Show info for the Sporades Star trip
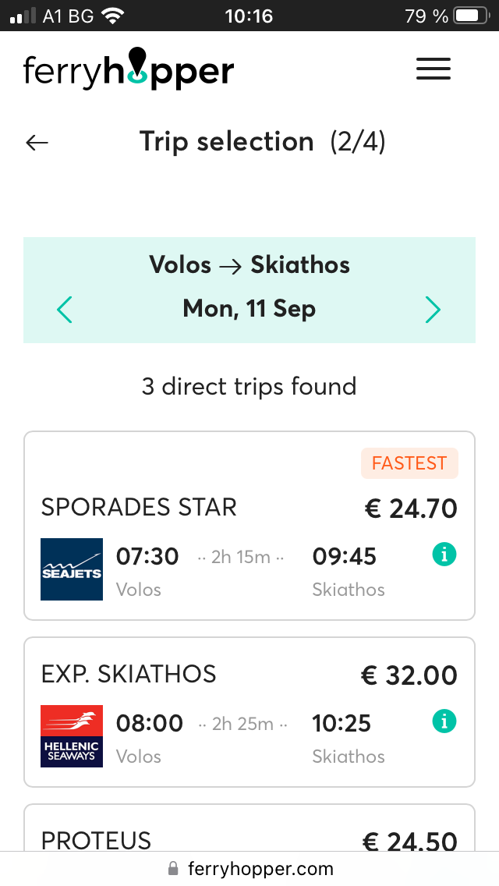This screenshot has width=499, height=886. coord(444,555)
